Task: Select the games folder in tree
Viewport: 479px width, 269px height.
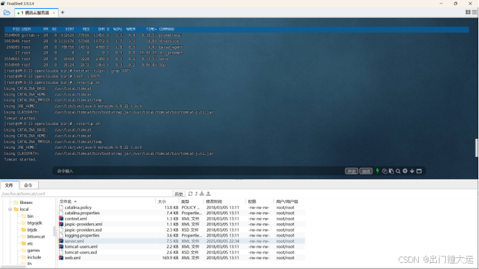Action: [33, 250]
